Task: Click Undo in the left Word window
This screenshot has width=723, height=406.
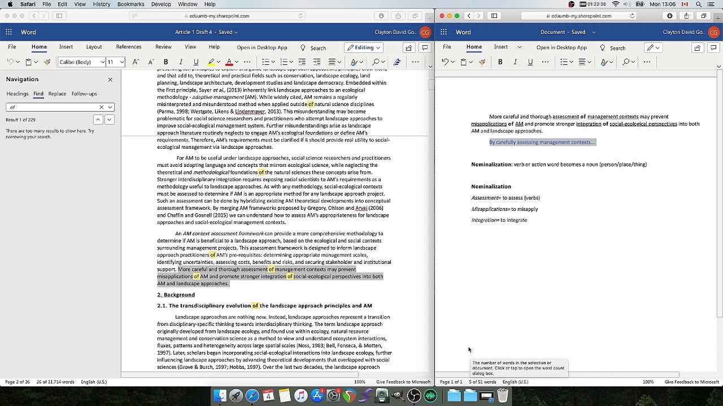Action: click(x=10, y=61)
